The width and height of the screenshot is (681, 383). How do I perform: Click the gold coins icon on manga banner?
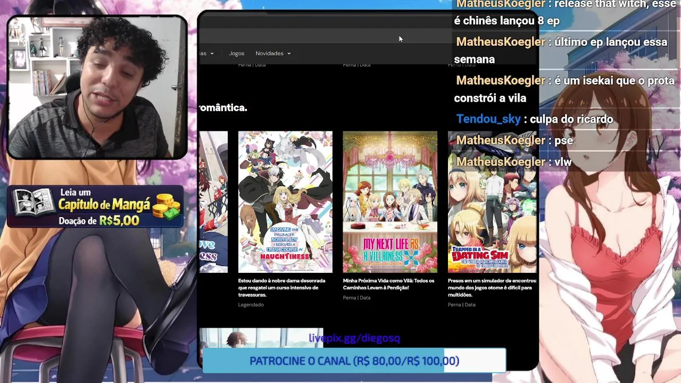pyautogui.click(x=167, y=206)
